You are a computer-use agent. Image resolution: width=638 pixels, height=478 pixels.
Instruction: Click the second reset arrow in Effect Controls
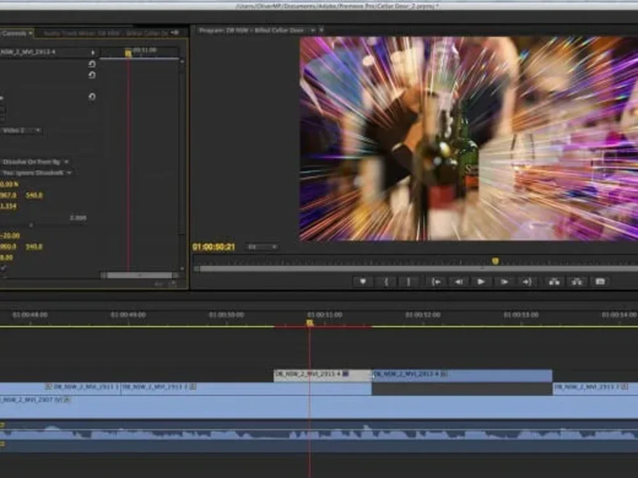click(x=93, y=75)
